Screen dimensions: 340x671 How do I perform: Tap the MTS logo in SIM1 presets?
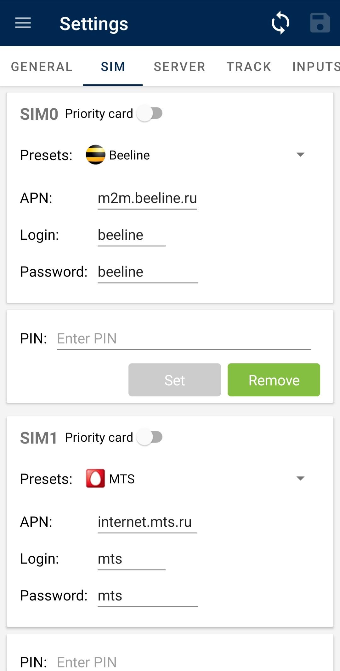coord(95,479)
